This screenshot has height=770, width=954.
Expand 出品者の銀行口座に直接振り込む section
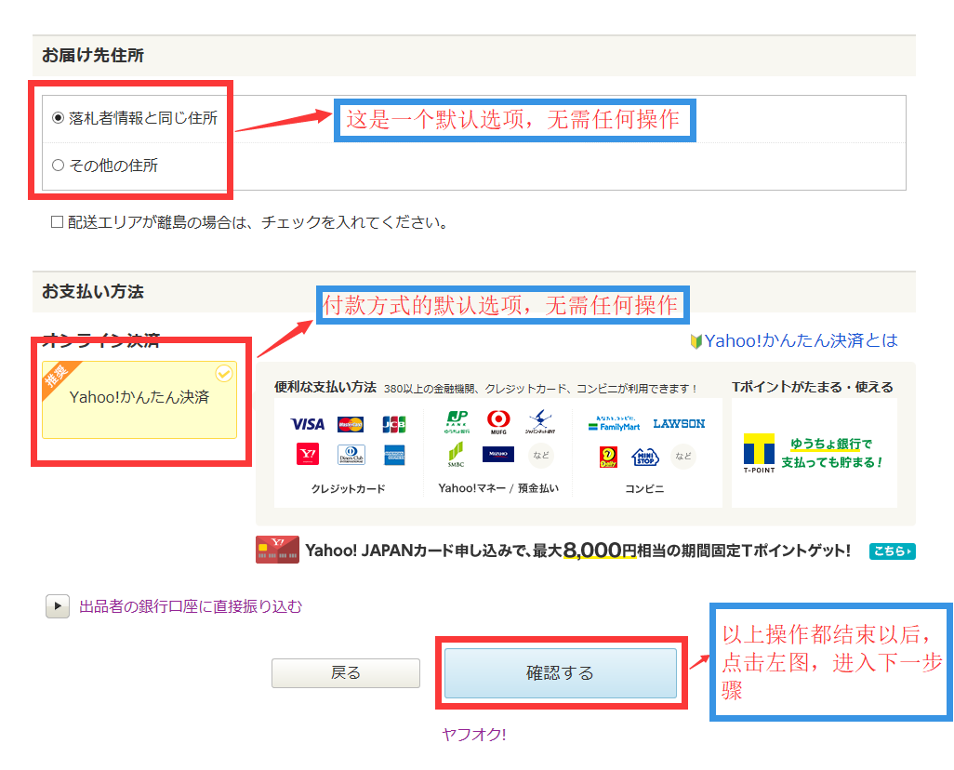(58, 606)
